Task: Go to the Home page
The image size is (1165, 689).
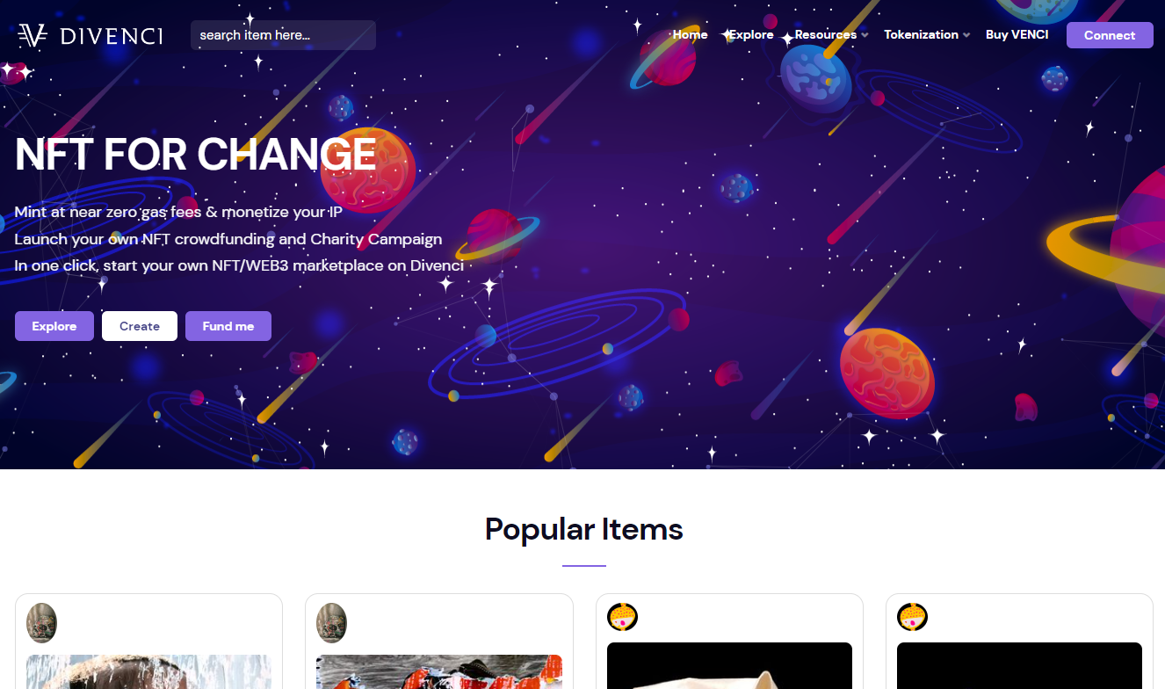Action: point(690,35)
